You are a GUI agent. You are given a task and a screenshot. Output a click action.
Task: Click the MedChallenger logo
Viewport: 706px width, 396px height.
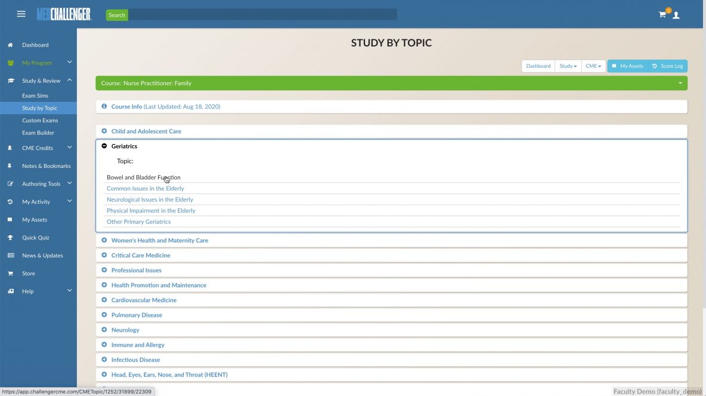[x=64, y=14]
